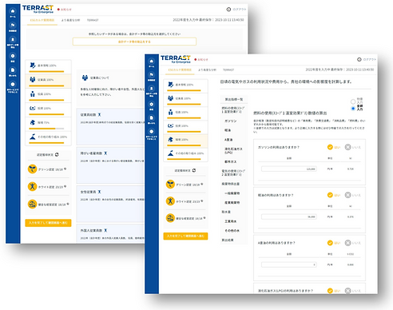Open 基本情報 100% section in front window

[x=185, y=85]
